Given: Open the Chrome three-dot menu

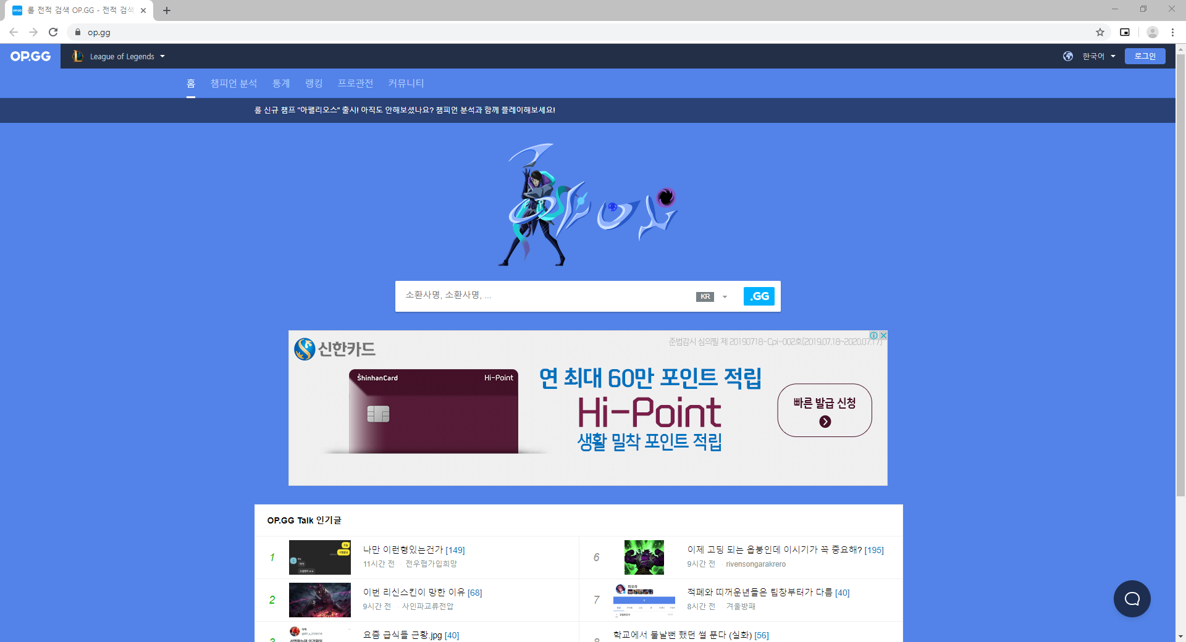Looking at the screenshot, I should point(1172,32).
